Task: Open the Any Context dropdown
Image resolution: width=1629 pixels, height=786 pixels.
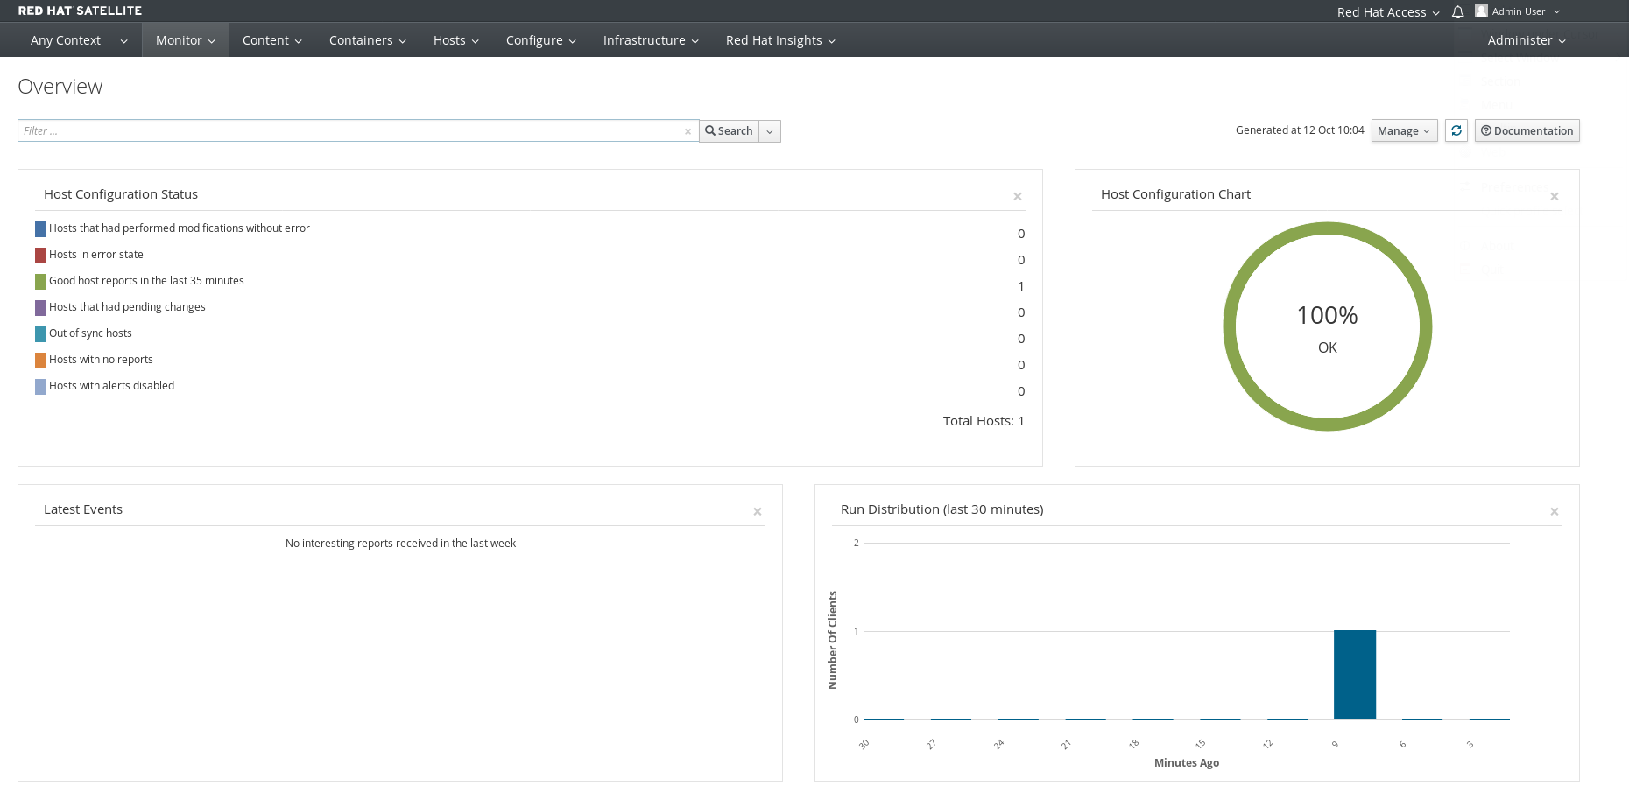Action: click(79, 40)
